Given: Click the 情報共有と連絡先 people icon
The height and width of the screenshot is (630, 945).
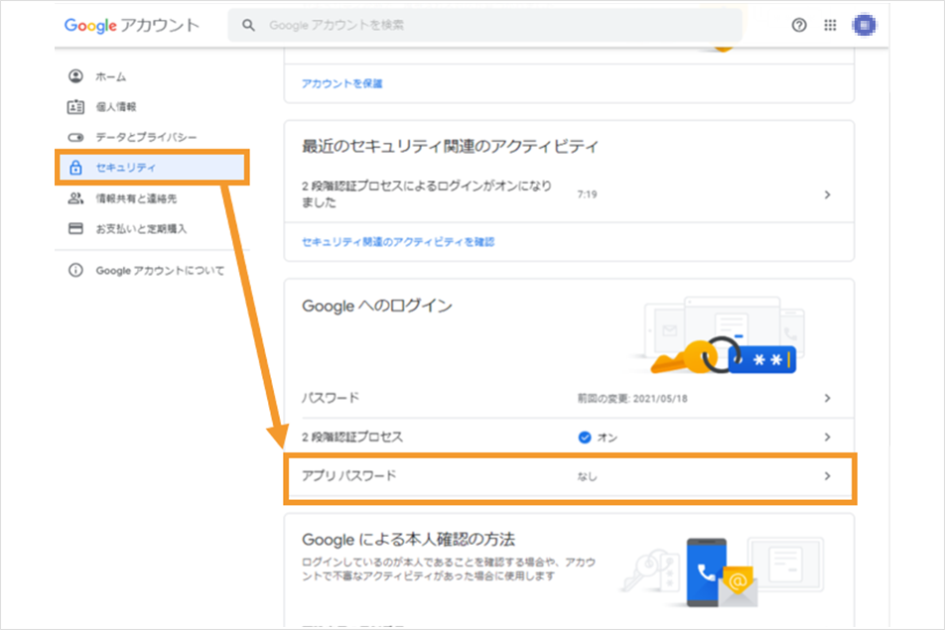Looking at the screenshot, I should pyautogui.click(x=75, y=198).
